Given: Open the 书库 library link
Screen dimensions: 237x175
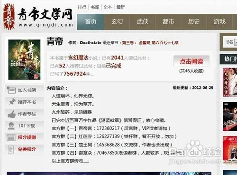Looking at the screenshot, I should (x=95, y=7).
